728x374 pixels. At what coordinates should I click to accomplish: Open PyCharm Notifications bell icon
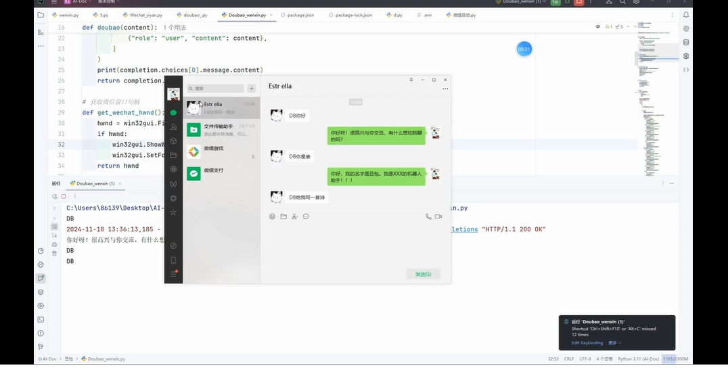(x=686, y=15)
